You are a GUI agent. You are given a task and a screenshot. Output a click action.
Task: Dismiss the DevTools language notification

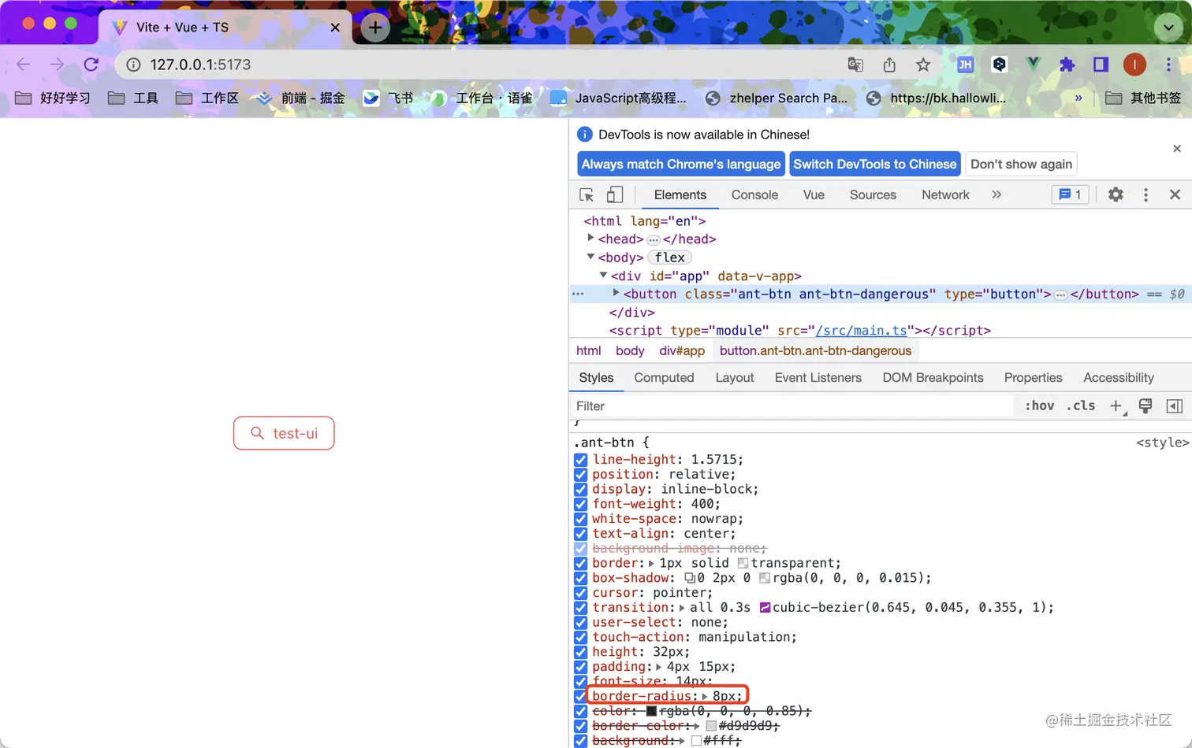tap(1177, 149)
